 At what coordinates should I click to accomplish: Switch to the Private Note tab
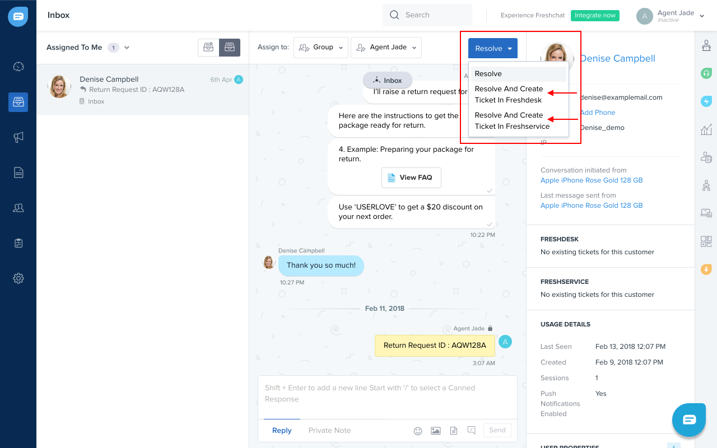point(329,431)
